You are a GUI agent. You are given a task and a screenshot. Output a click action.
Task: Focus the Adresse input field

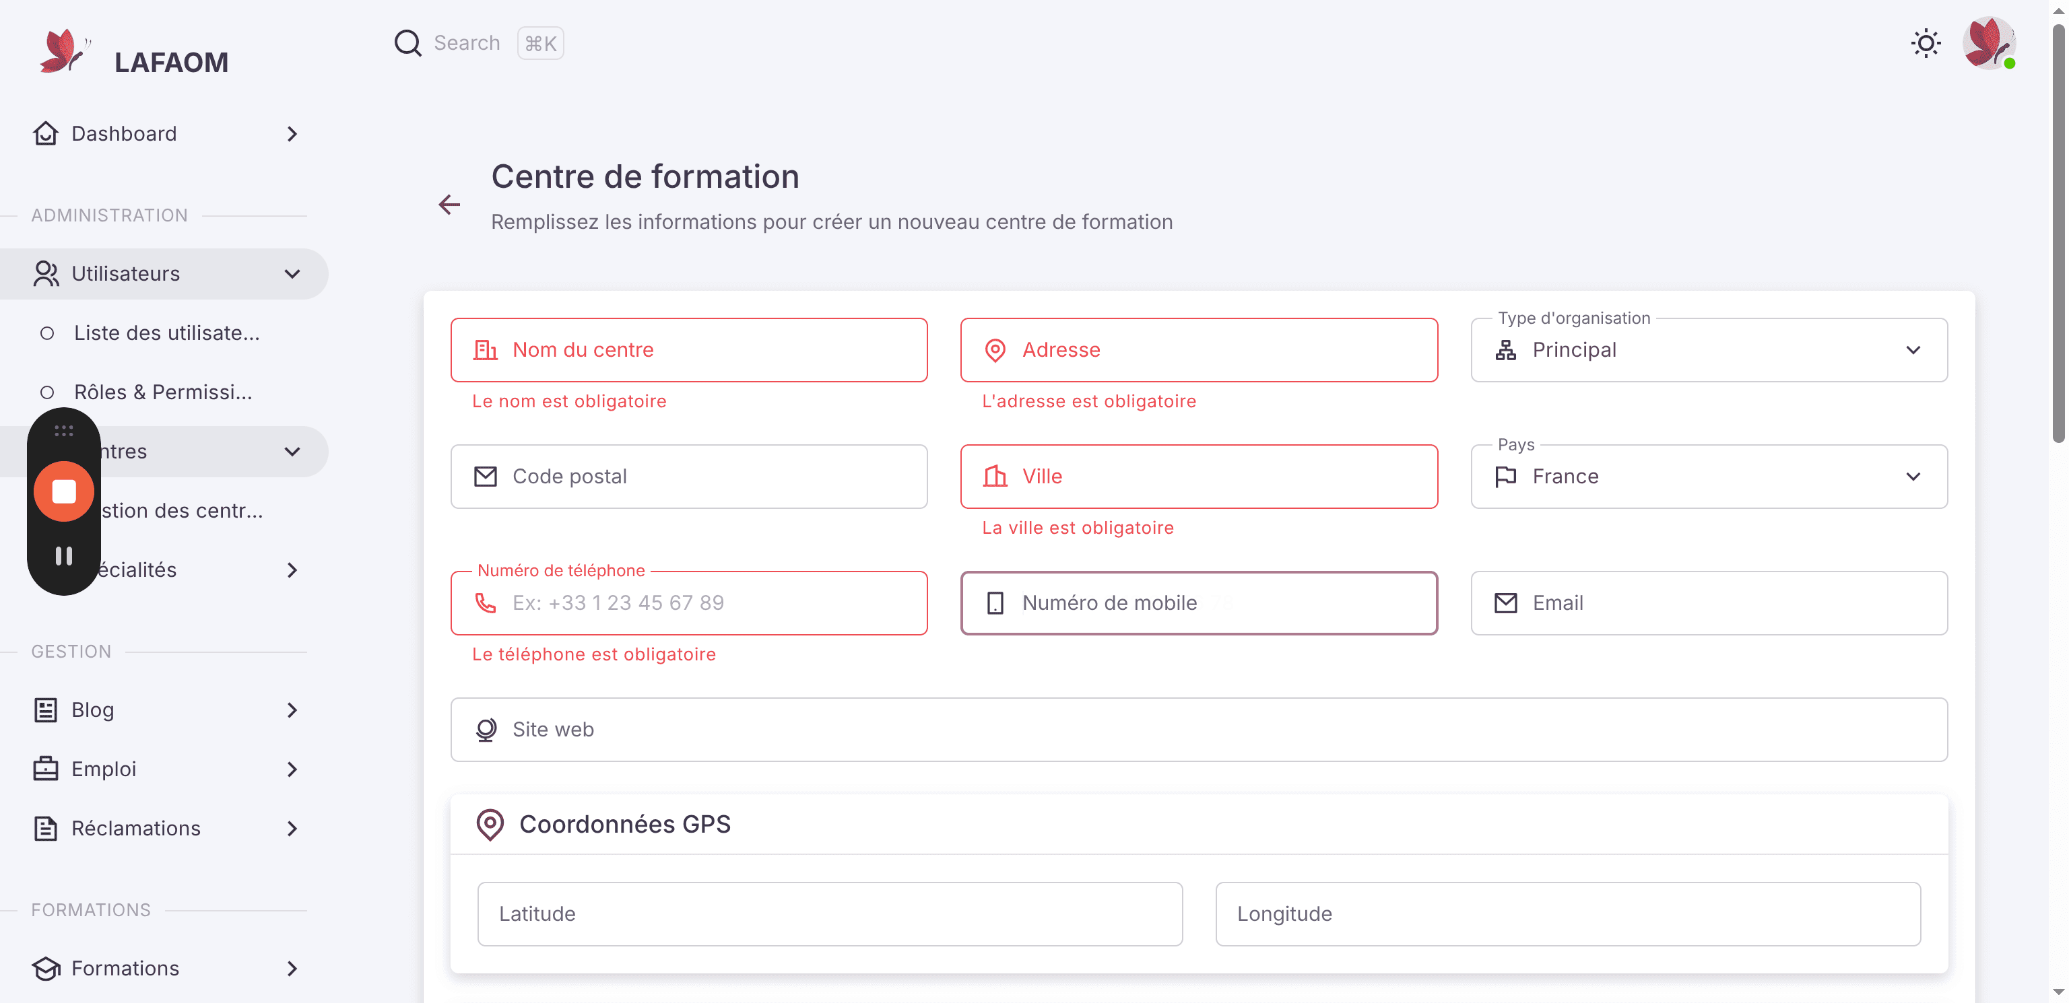[x=1198, y=350]
